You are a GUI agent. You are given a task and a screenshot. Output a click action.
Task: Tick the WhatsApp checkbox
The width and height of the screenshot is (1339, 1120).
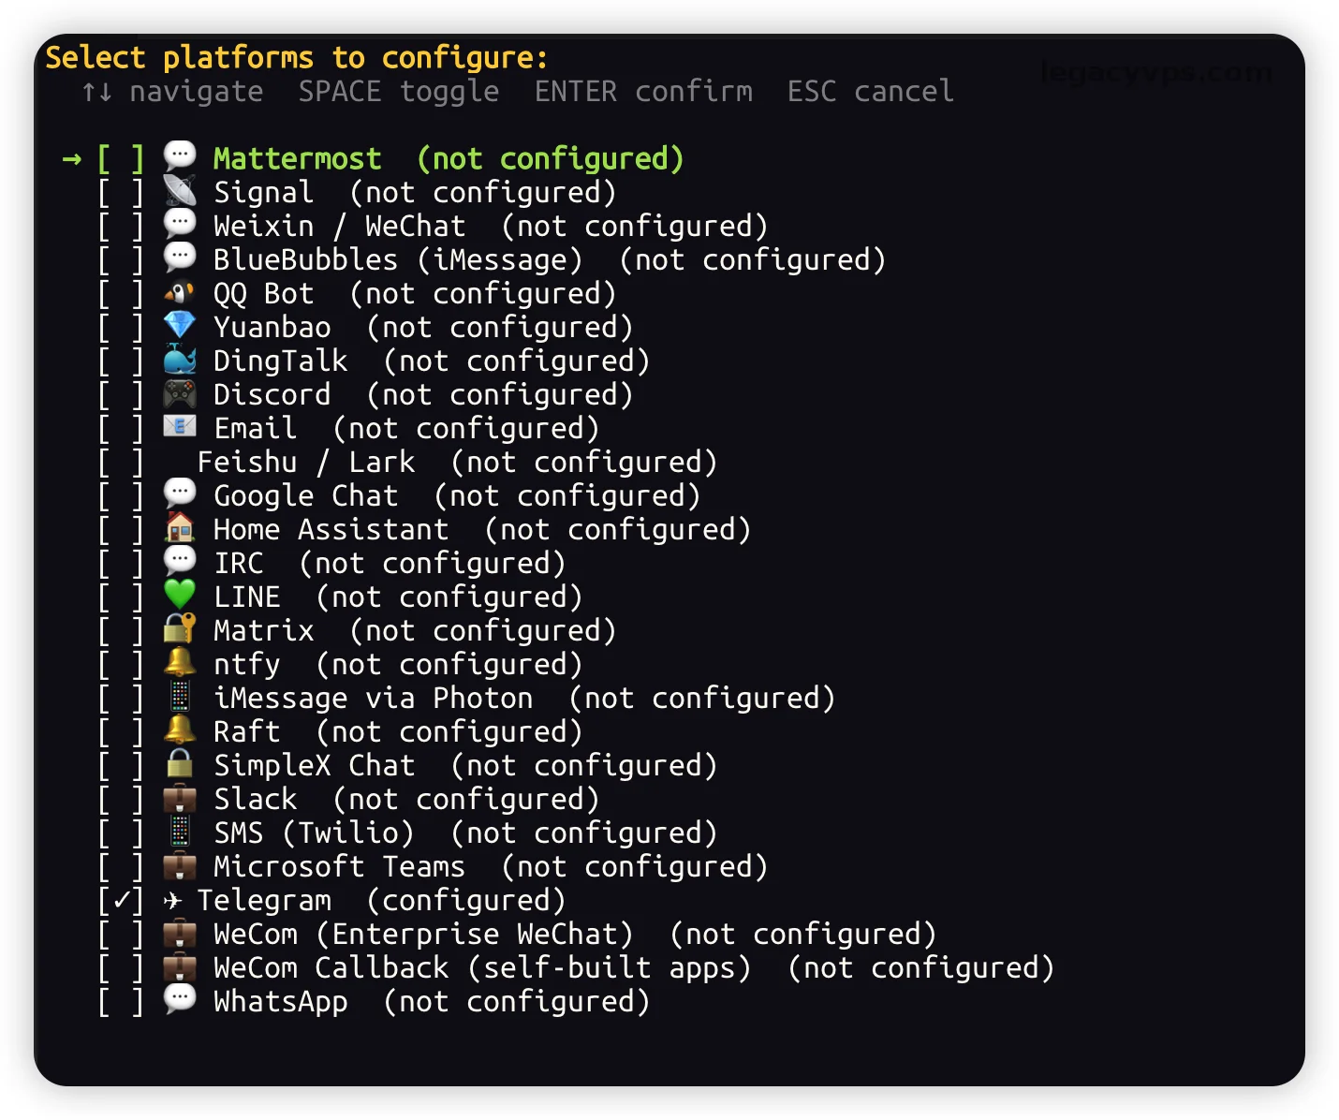click(x=122, y=1002)
